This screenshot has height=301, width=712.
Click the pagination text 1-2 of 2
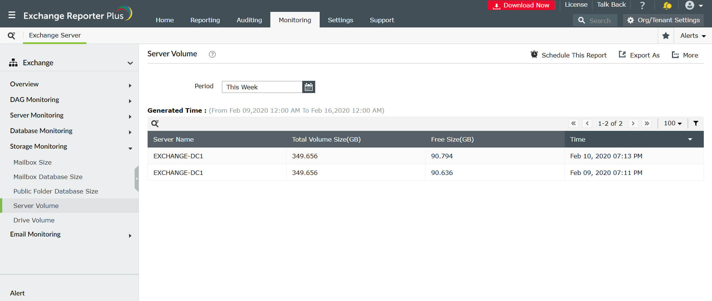pyautogui.click(x=610, y=123)
